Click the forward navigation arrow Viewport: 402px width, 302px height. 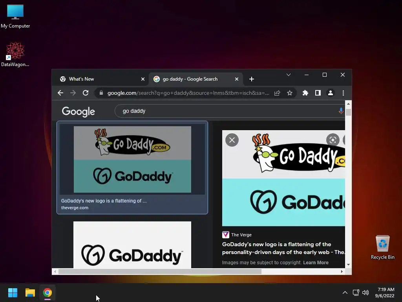click(73, 93)
